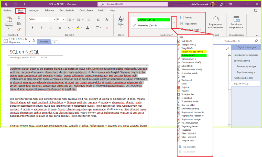The image size is (262, 157).
Task: Select the Format Painter brush icon
Action: pyautogui.click(x=19, y=29)
